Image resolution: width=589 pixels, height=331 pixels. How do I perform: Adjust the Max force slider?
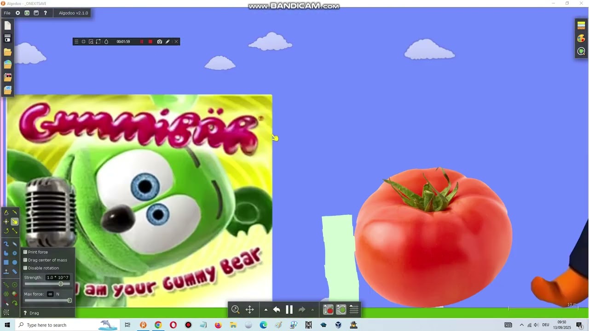48,301
